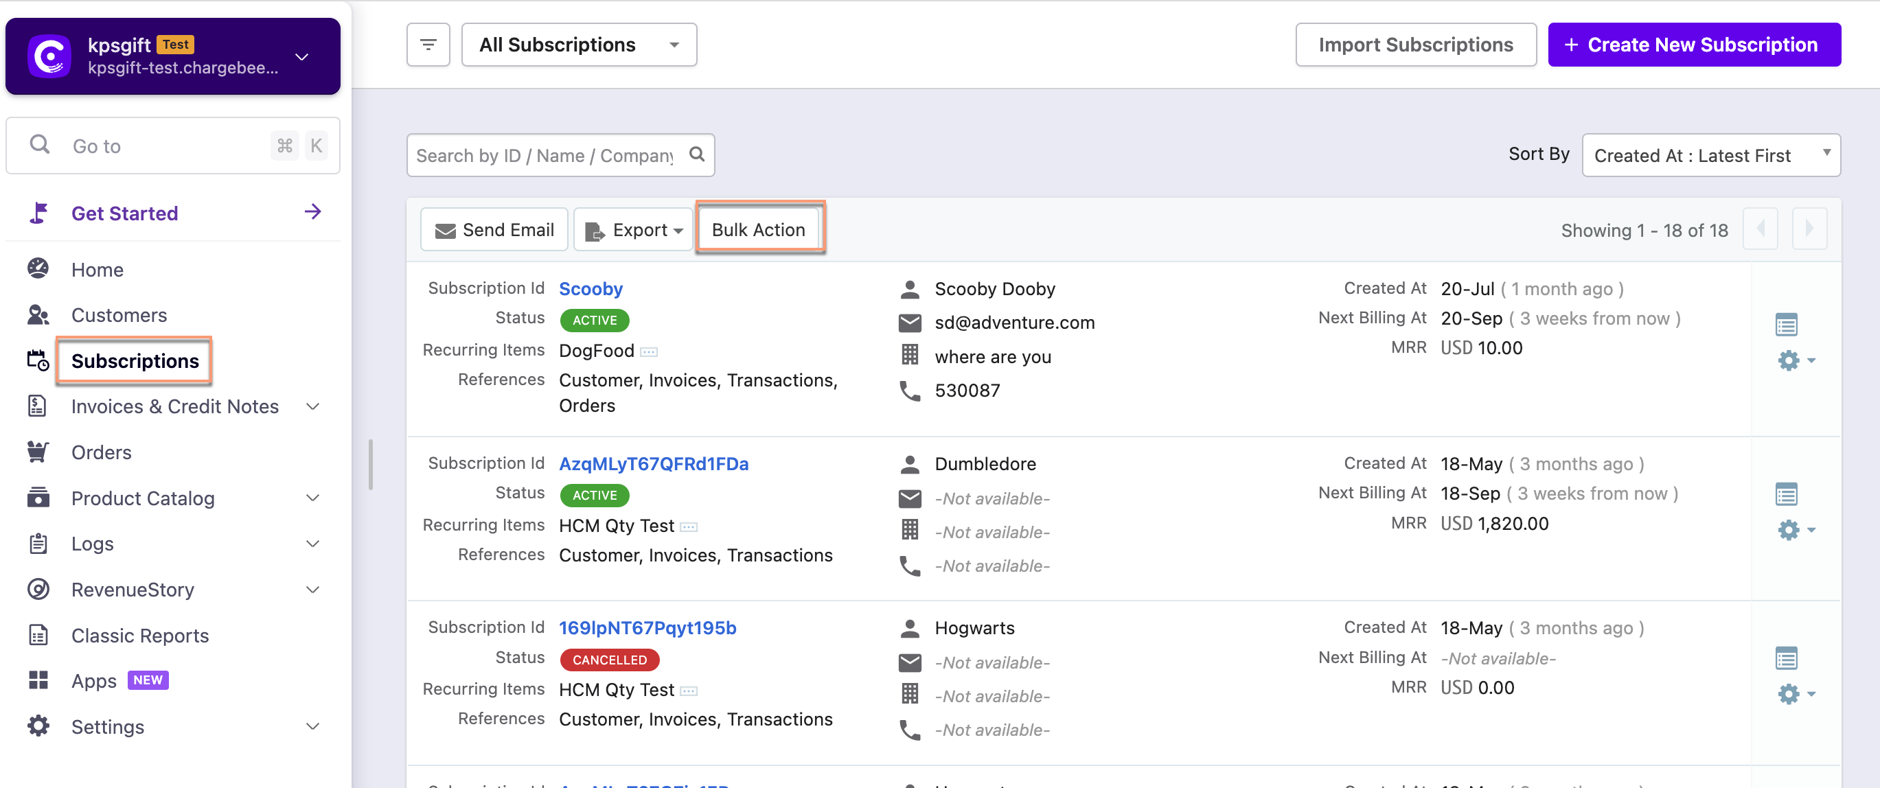Click the filter icon beside All Subscriptions
Viewport: 1880px width, 788px height.
[428, 45]
